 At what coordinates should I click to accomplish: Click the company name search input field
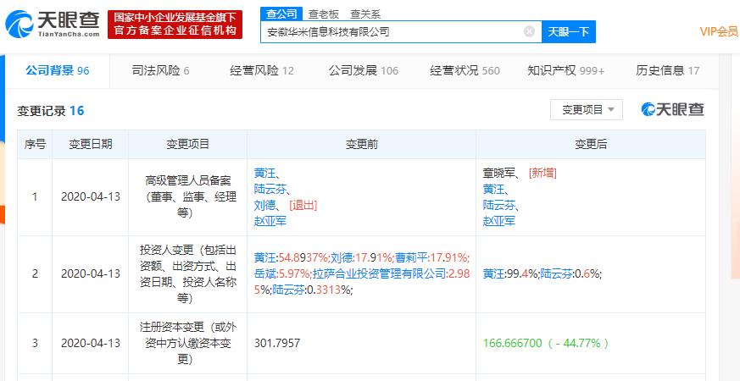[390, 32]
